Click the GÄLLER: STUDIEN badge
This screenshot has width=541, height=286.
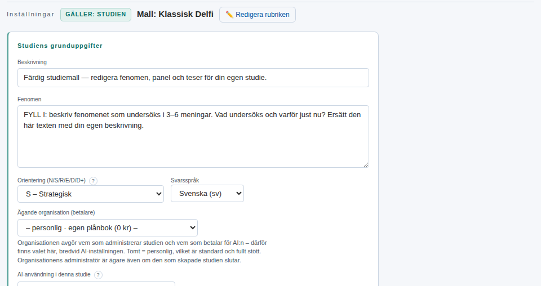pyautogui.click(x=96, y=15)
